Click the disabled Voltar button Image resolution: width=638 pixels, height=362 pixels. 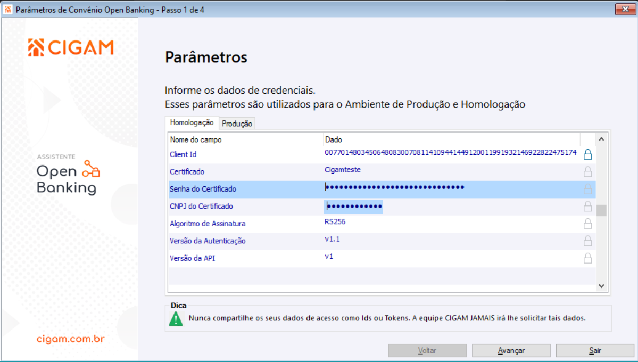[x=427, y=351]
